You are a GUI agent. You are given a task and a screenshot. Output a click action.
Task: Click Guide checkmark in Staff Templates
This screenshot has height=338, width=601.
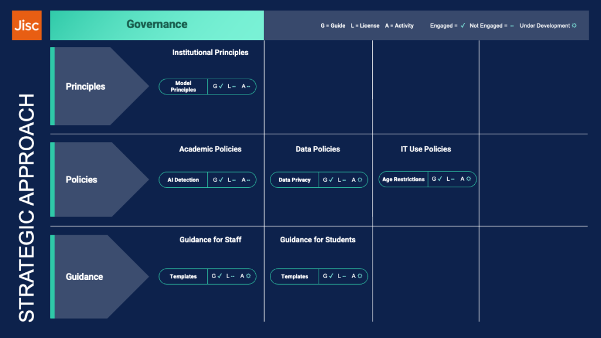(x=220, y=276)
